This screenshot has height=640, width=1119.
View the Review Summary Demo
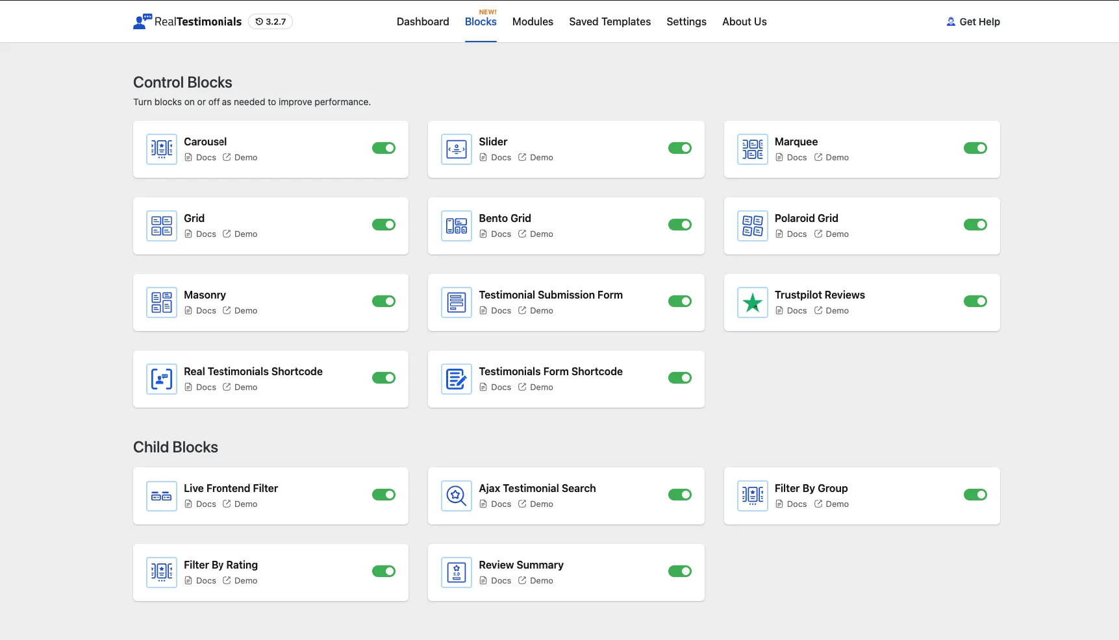(536, 580)
